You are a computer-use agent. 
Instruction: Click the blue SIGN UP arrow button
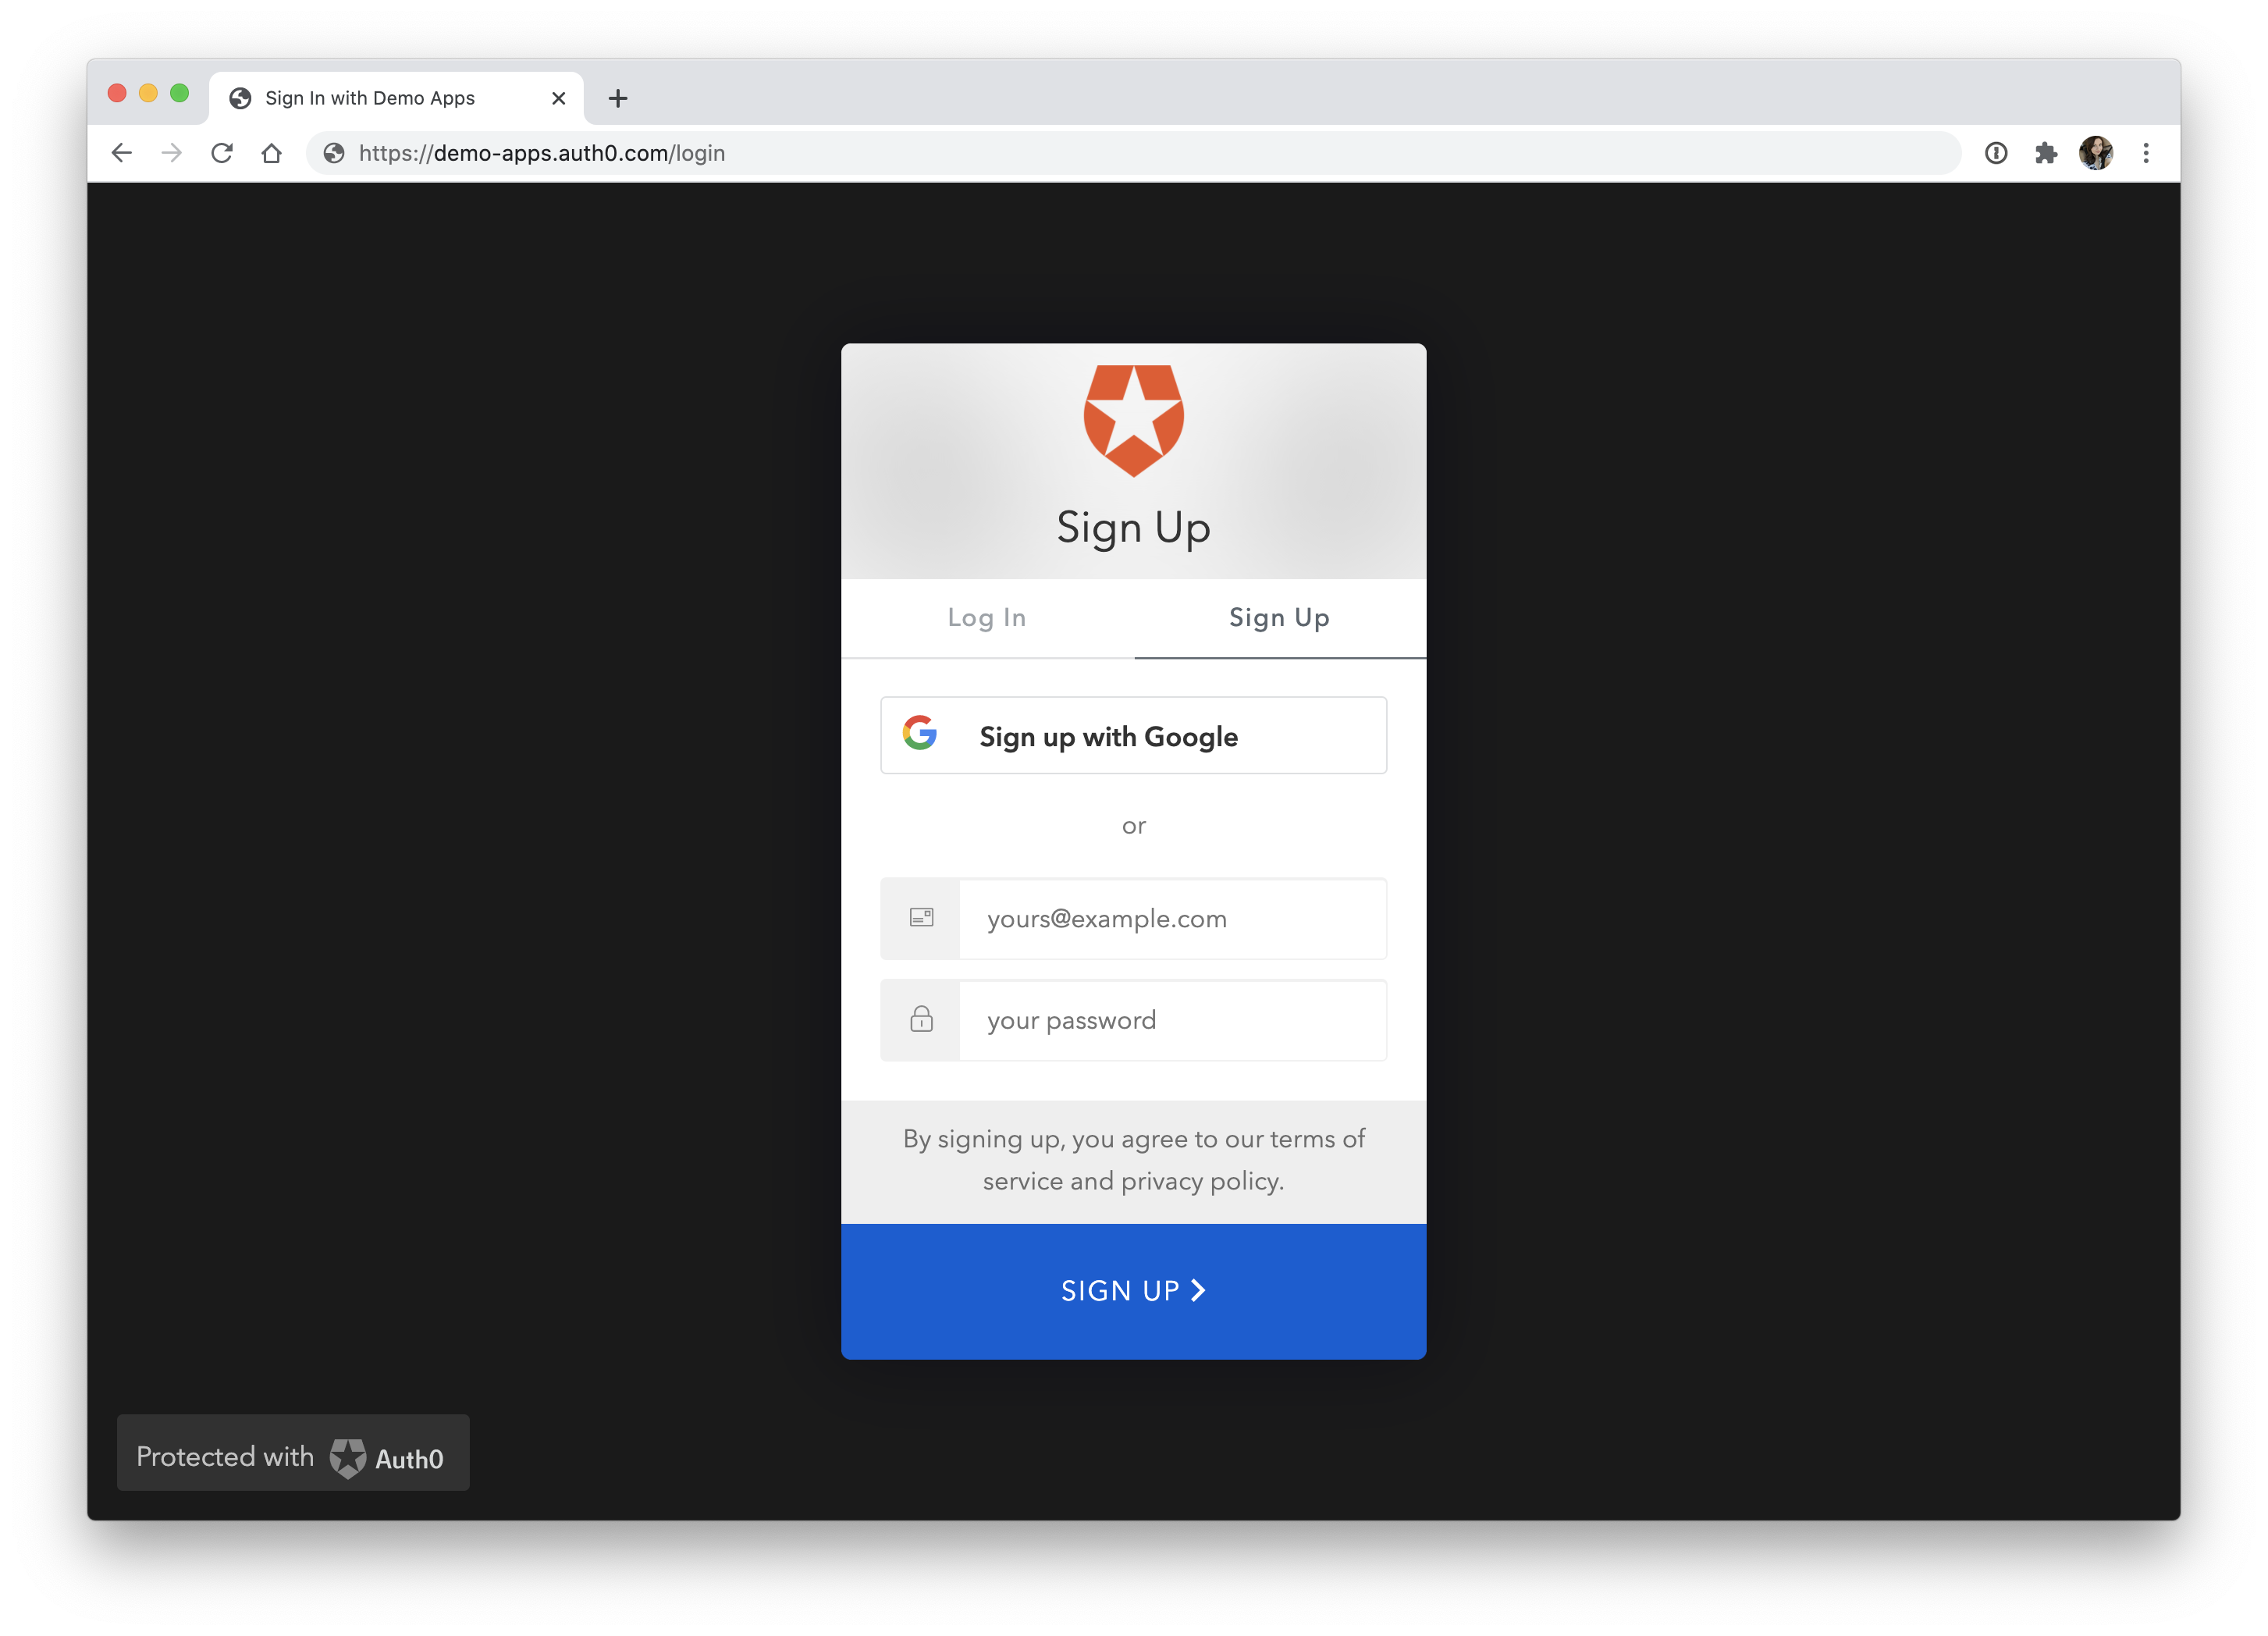tap(1134, 1291)
